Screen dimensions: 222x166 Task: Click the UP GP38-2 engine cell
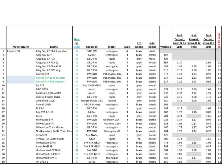42,162
